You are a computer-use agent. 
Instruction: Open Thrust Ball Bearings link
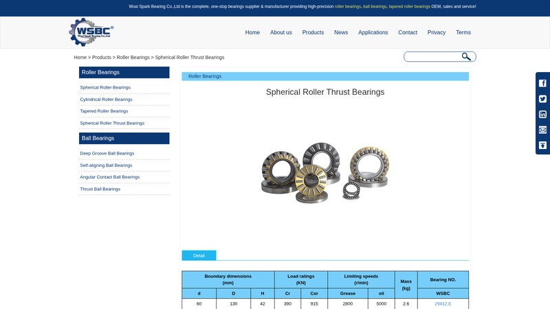coord(100,190)
